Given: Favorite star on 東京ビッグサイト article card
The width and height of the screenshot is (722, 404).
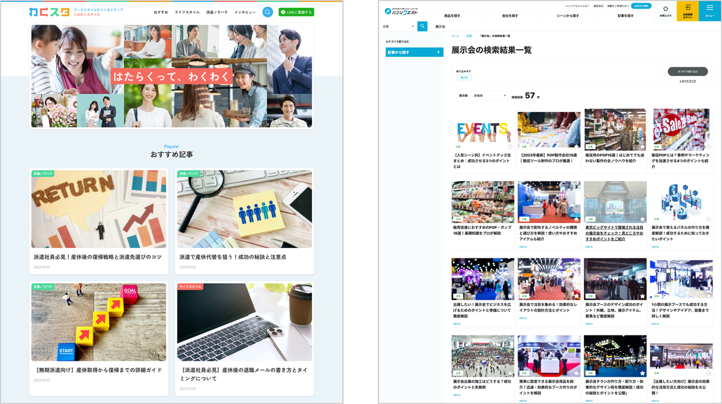Looking at the screenshot, I should pyautogui.click(x=643, y=219).
